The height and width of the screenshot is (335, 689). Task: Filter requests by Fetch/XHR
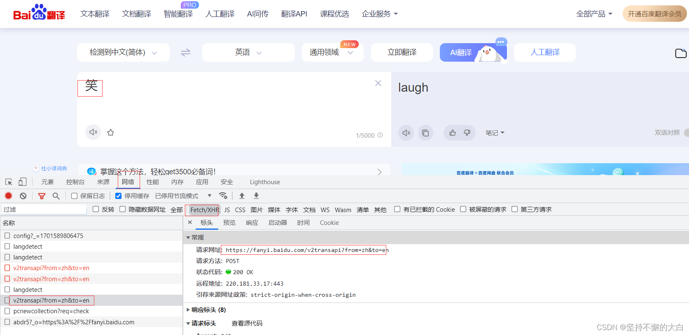click(x=205, y=210)
